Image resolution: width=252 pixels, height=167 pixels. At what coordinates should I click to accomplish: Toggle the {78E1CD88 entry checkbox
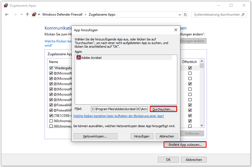pyautogui.click(x=51, y=116)
